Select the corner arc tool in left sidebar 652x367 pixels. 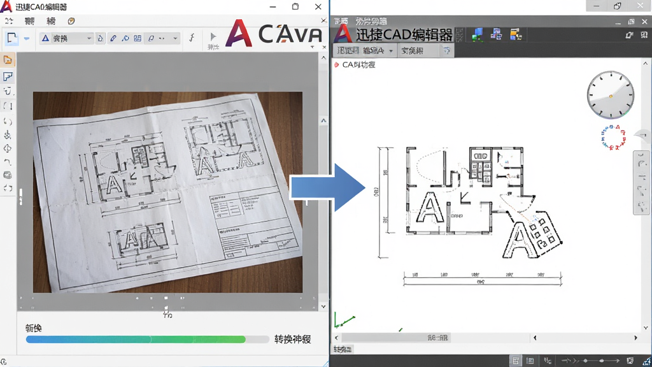(x=8, y=162)
